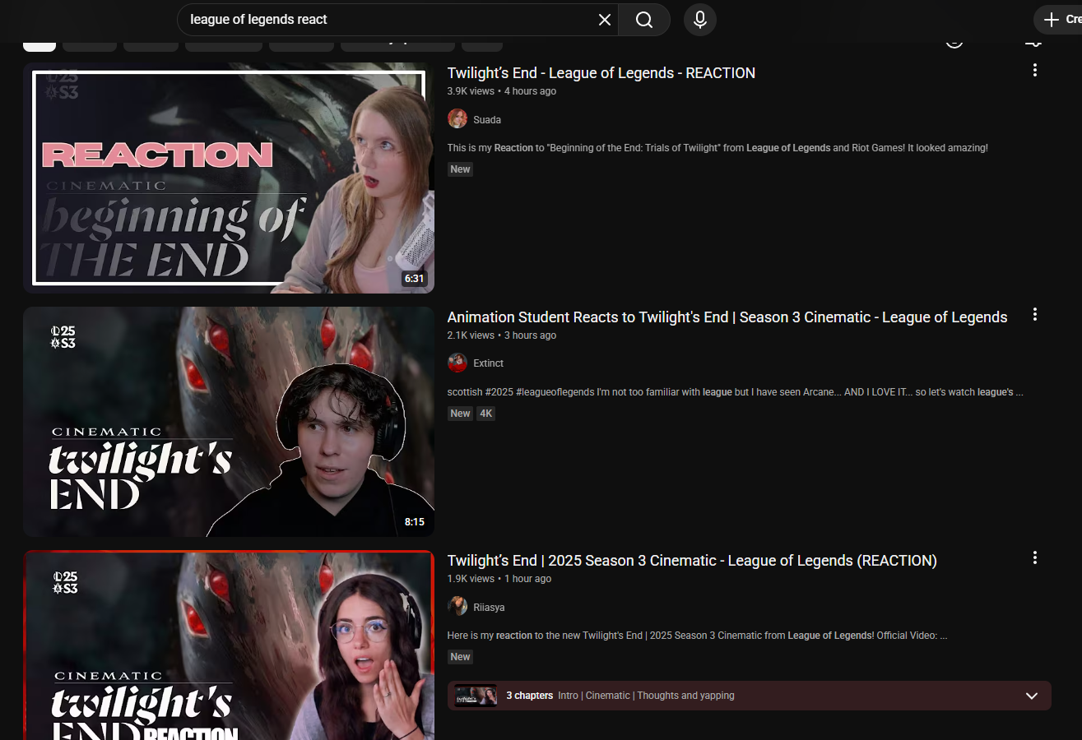Open more actions menu for Animation Student video

[x=1035, y=314]
